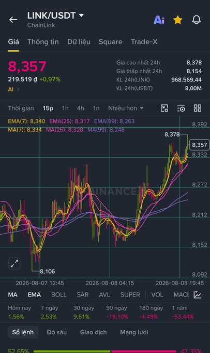
Task: Toggle the AVL indicator
Action: tap(104, 295)
